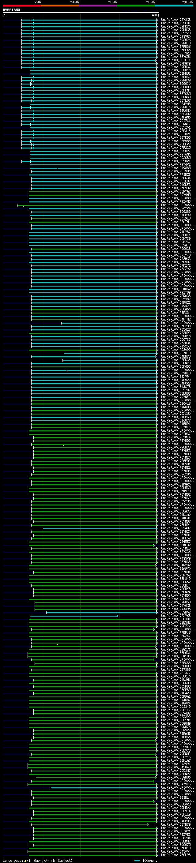Viewport: 196px width, 863px height.
Task: Select the UniRef100_Q297M7 label
Action: (176, 390)
